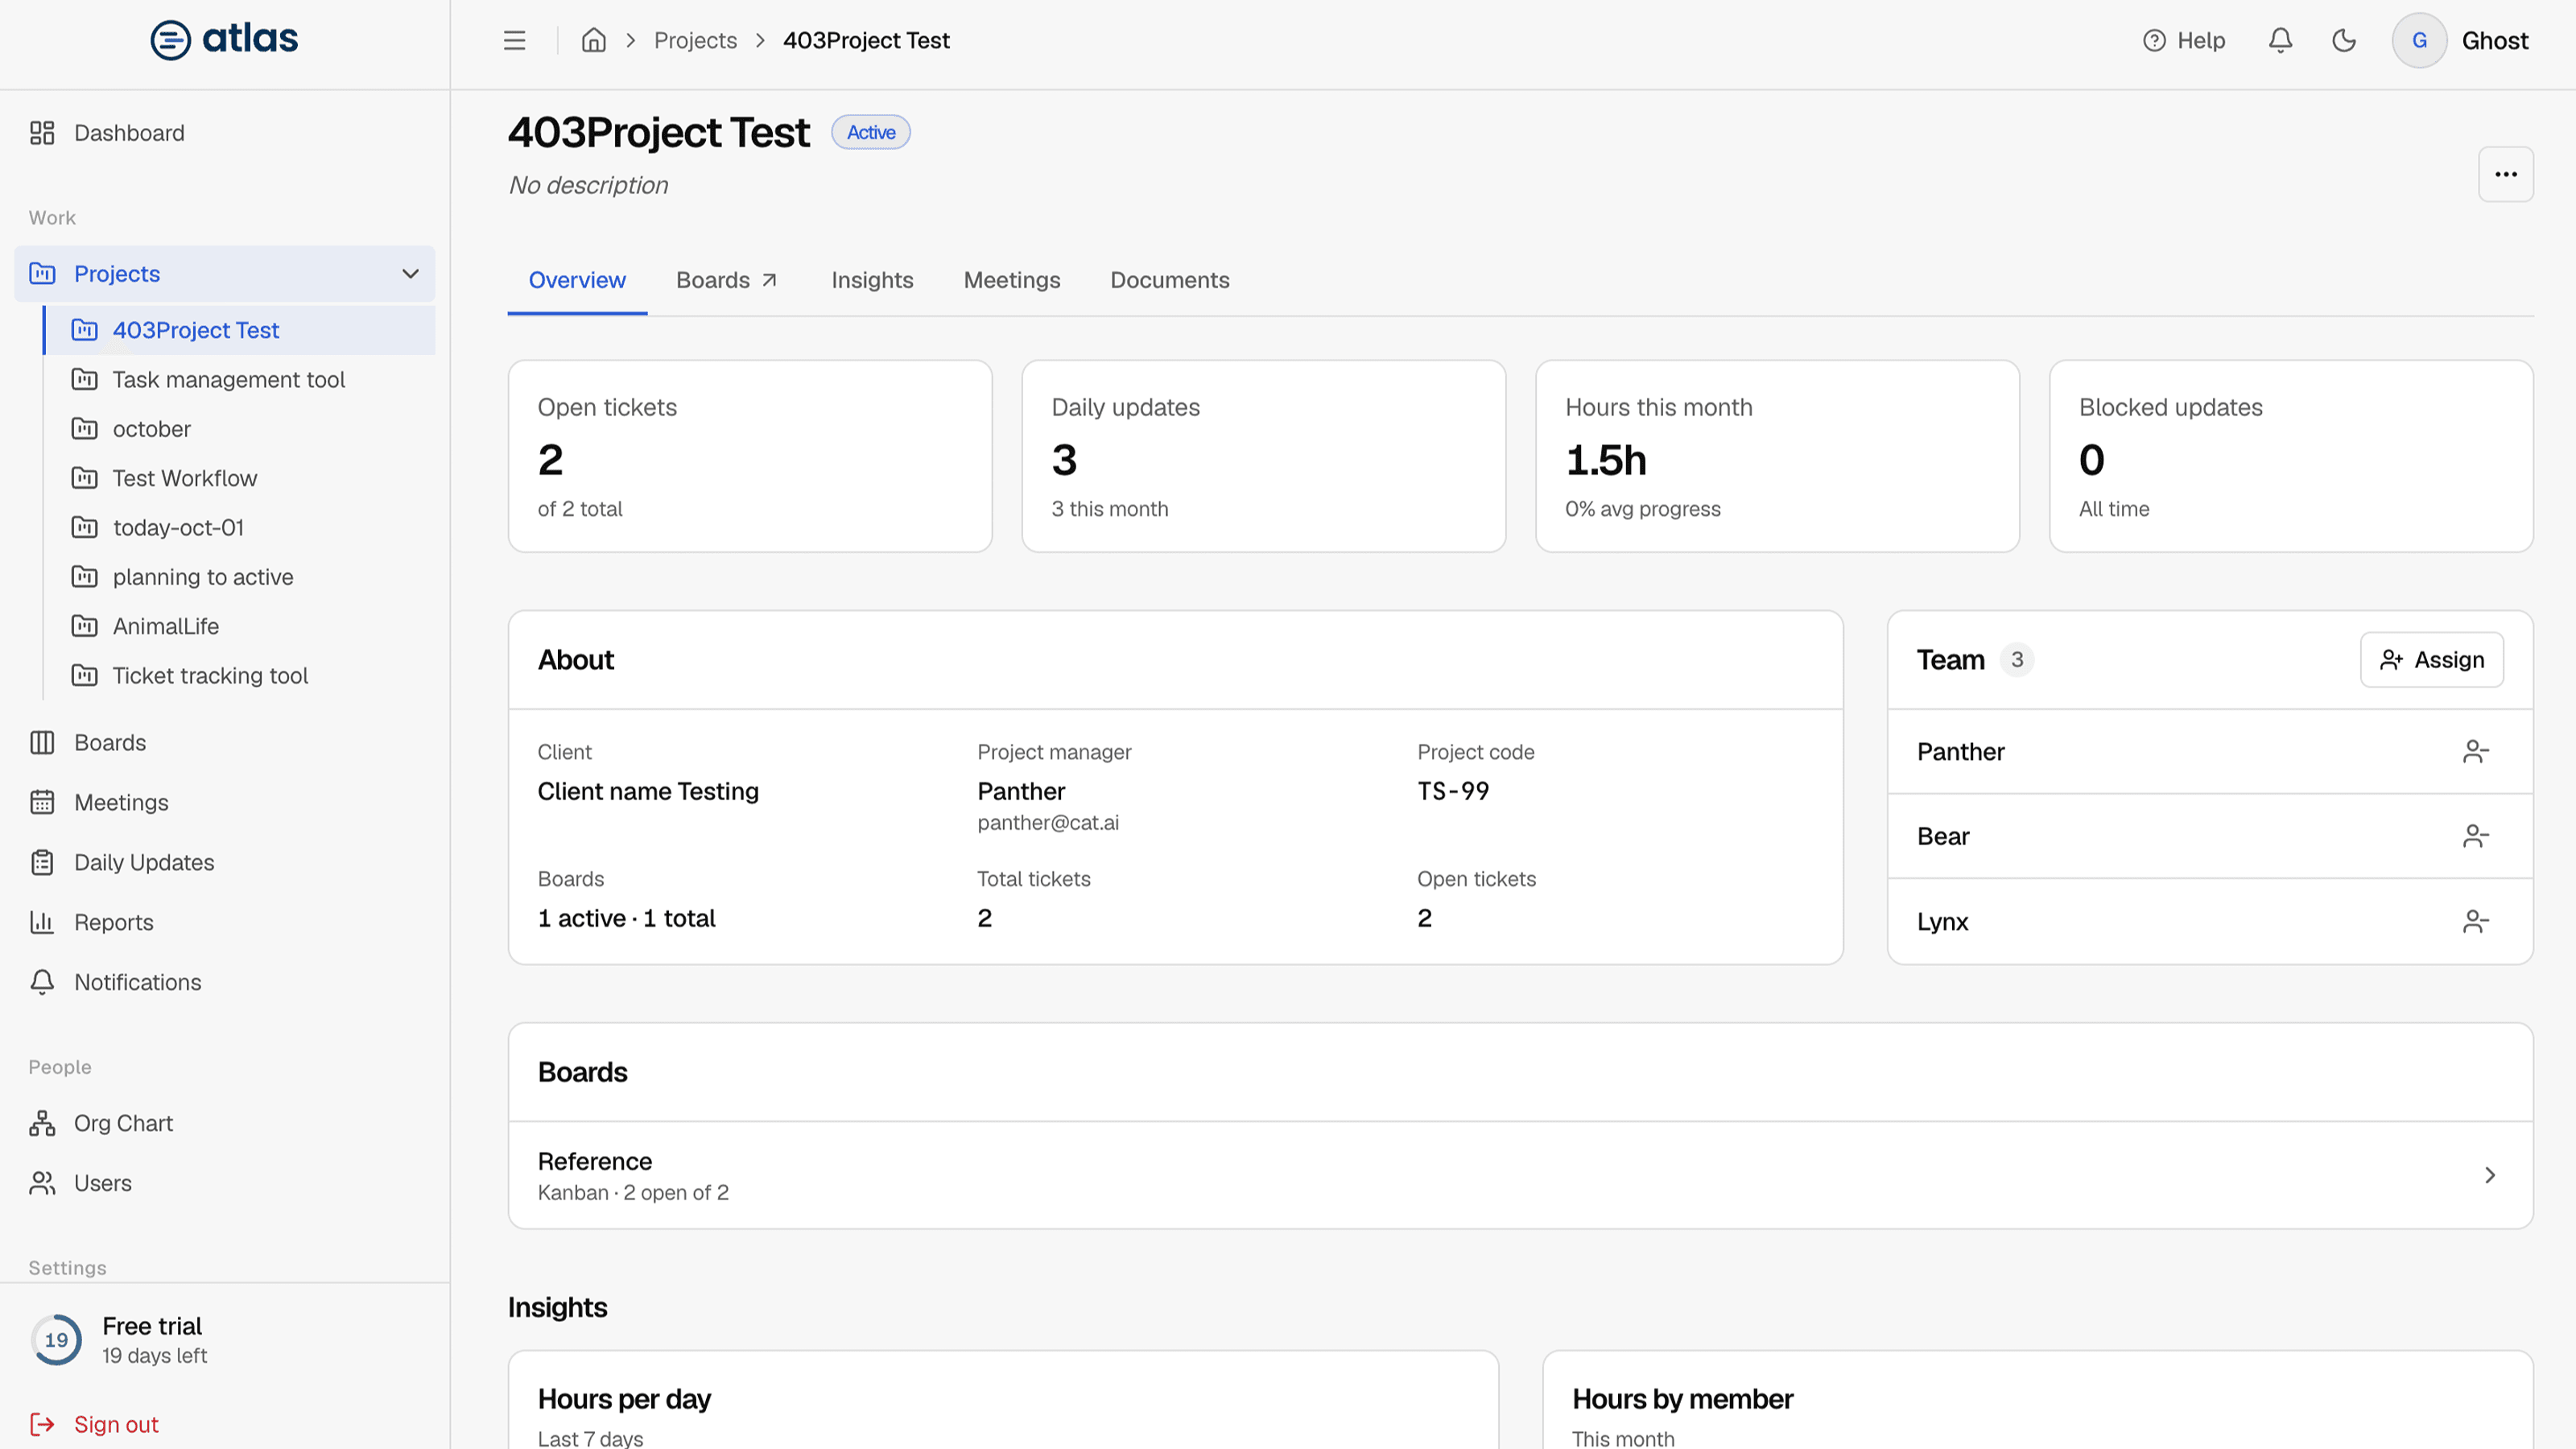Open the Org Chart page

(123, 1123)
